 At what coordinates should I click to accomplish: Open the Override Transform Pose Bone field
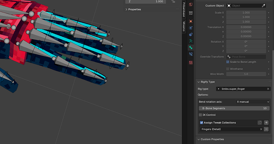pos(246,57)
